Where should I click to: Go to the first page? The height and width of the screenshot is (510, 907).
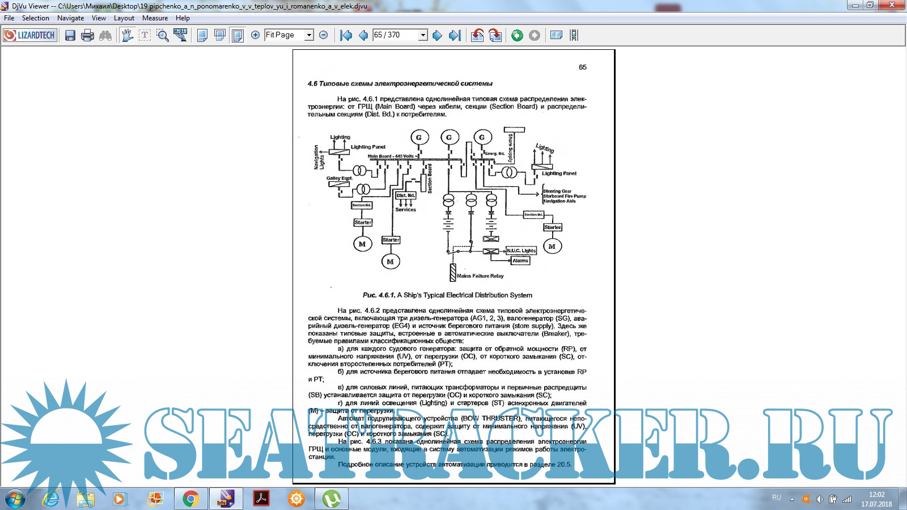pyautogui.click(x=346, y=35)
